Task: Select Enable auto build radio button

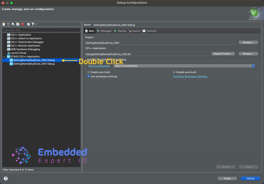Action: point(89,72)
